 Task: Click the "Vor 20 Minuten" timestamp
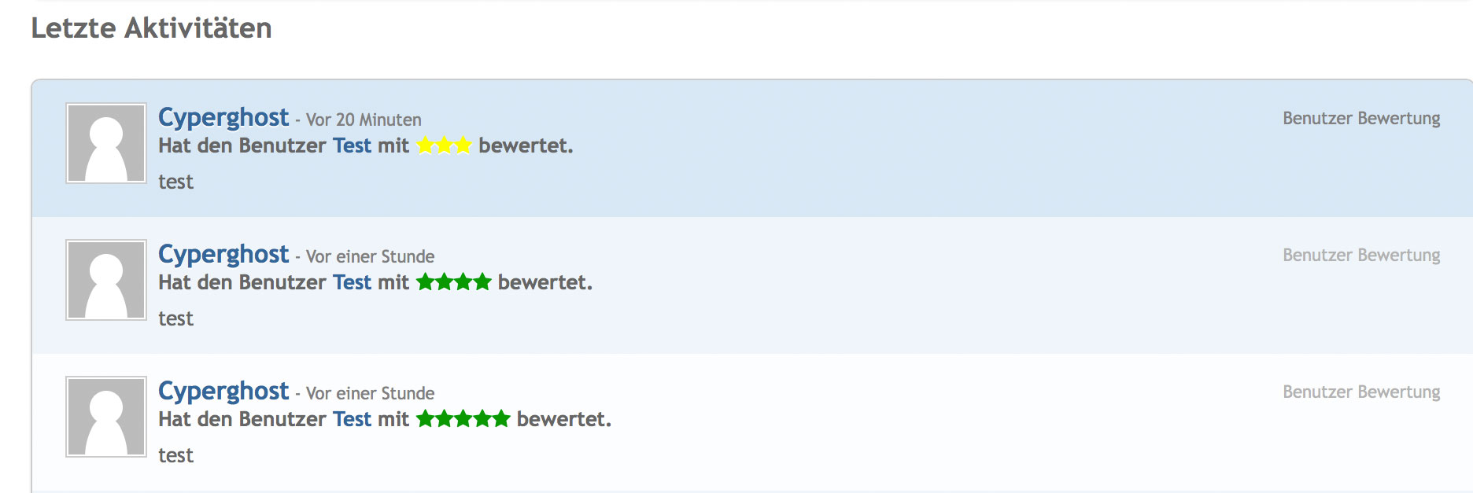coord(364,120)
